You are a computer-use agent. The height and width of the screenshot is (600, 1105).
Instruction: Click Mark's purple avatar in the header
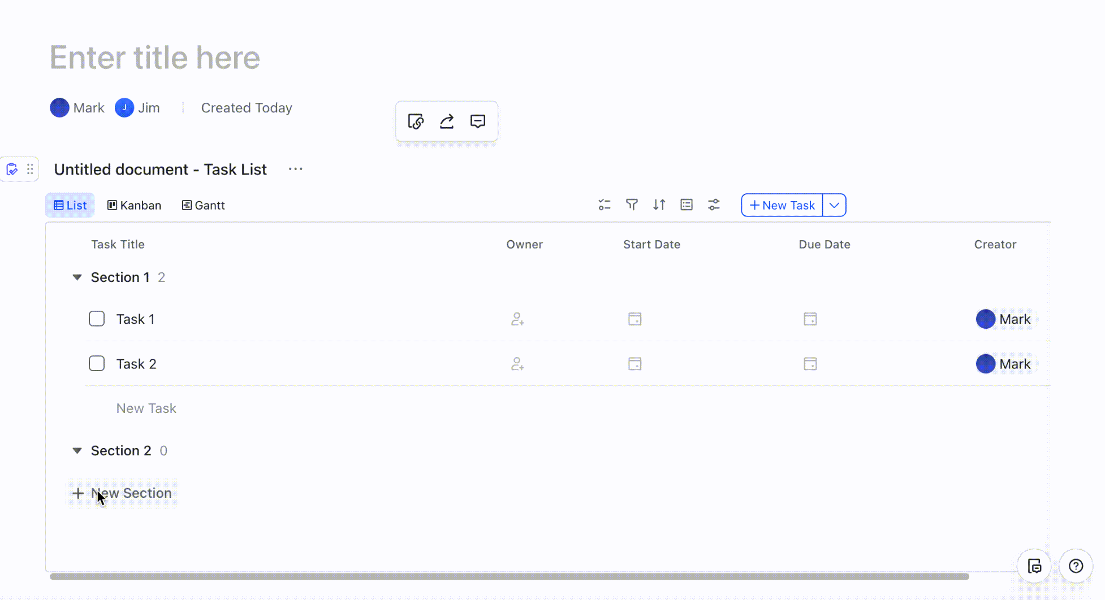coord(59,107)
